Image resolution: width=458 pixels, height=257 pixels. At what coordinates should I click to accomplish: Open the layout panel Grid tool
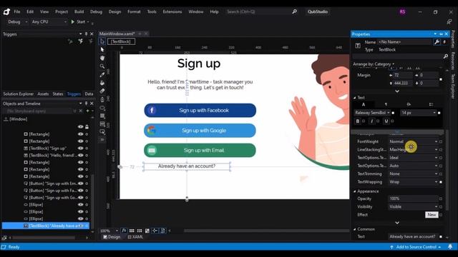102,124
